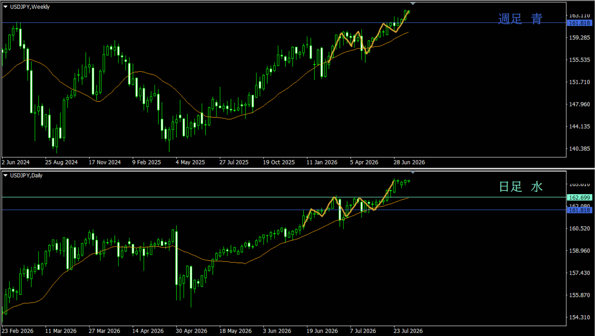Click the 151.710 price scale value

[579, 82]
